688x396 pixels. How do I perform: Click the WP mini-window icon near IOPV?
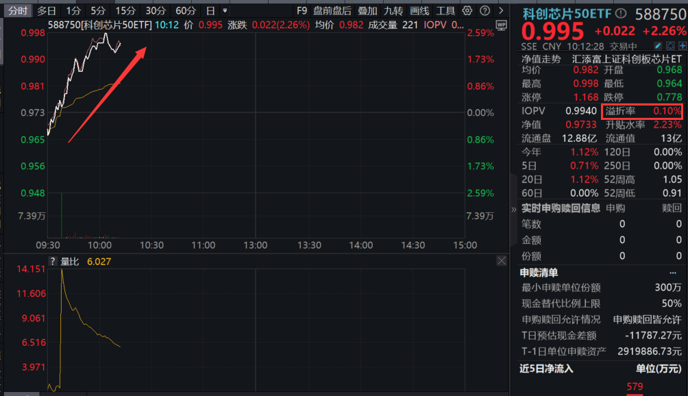[x=502, y=25]
